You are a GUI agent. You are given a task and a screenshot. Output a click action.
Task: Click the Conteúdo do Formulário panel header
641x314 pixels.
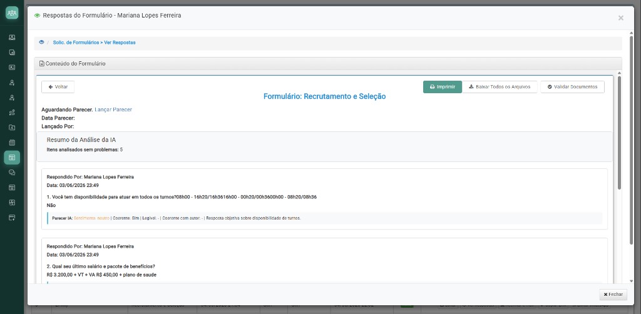[328, 64]
